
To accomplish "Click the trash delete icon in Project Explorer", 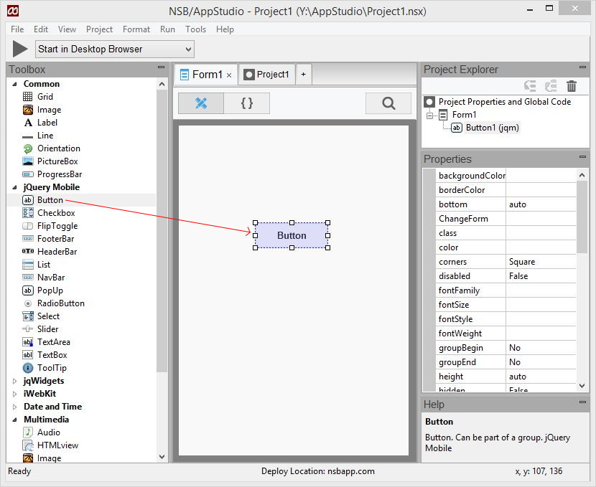I will 572,86.
